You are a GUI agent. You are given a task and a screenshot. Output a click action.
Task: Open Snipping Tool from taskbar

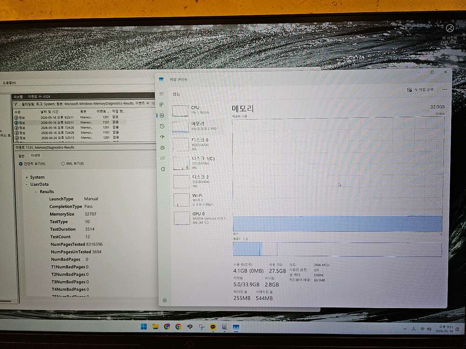point(201,327)
